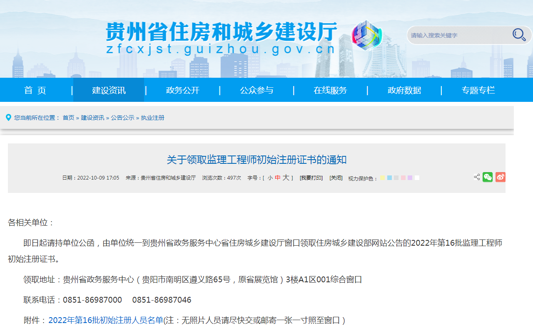The height and width of the screenshot is (333, 533).
Task: Click the colorful cube logo
Action: pyautogui.click(x=366, y=35)
